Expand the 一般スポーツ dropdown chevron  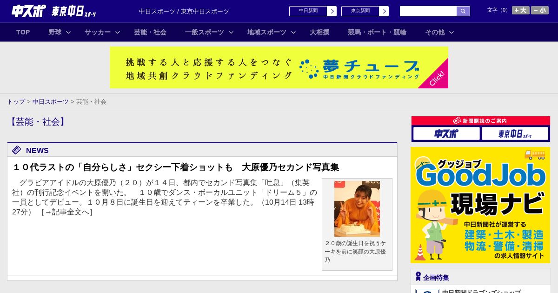point(231,32)
